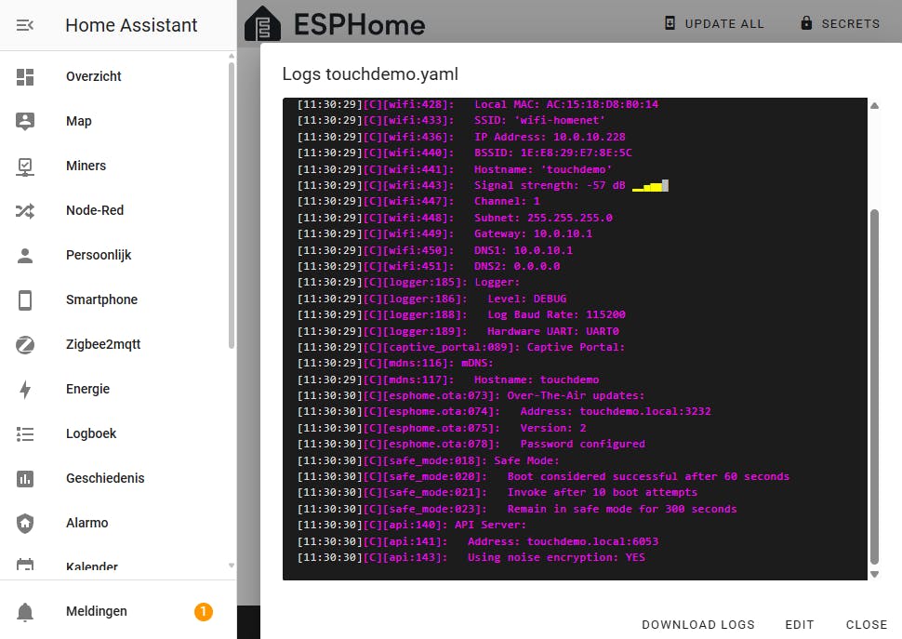Image resolution: width=902 pixels, height=639 pixels.
Task: Select the Persoonlijk person icon
Action: pos(25,256)
